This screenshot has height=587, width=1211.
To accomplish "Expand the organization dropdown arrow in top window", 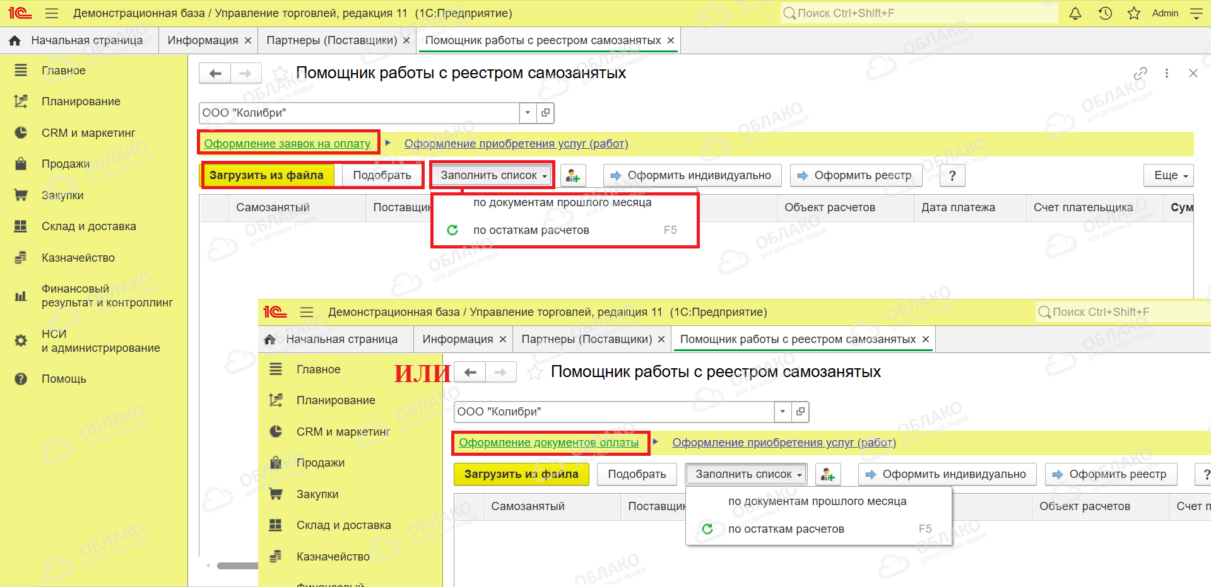I will pyautogui.click(x=528, y=113).
